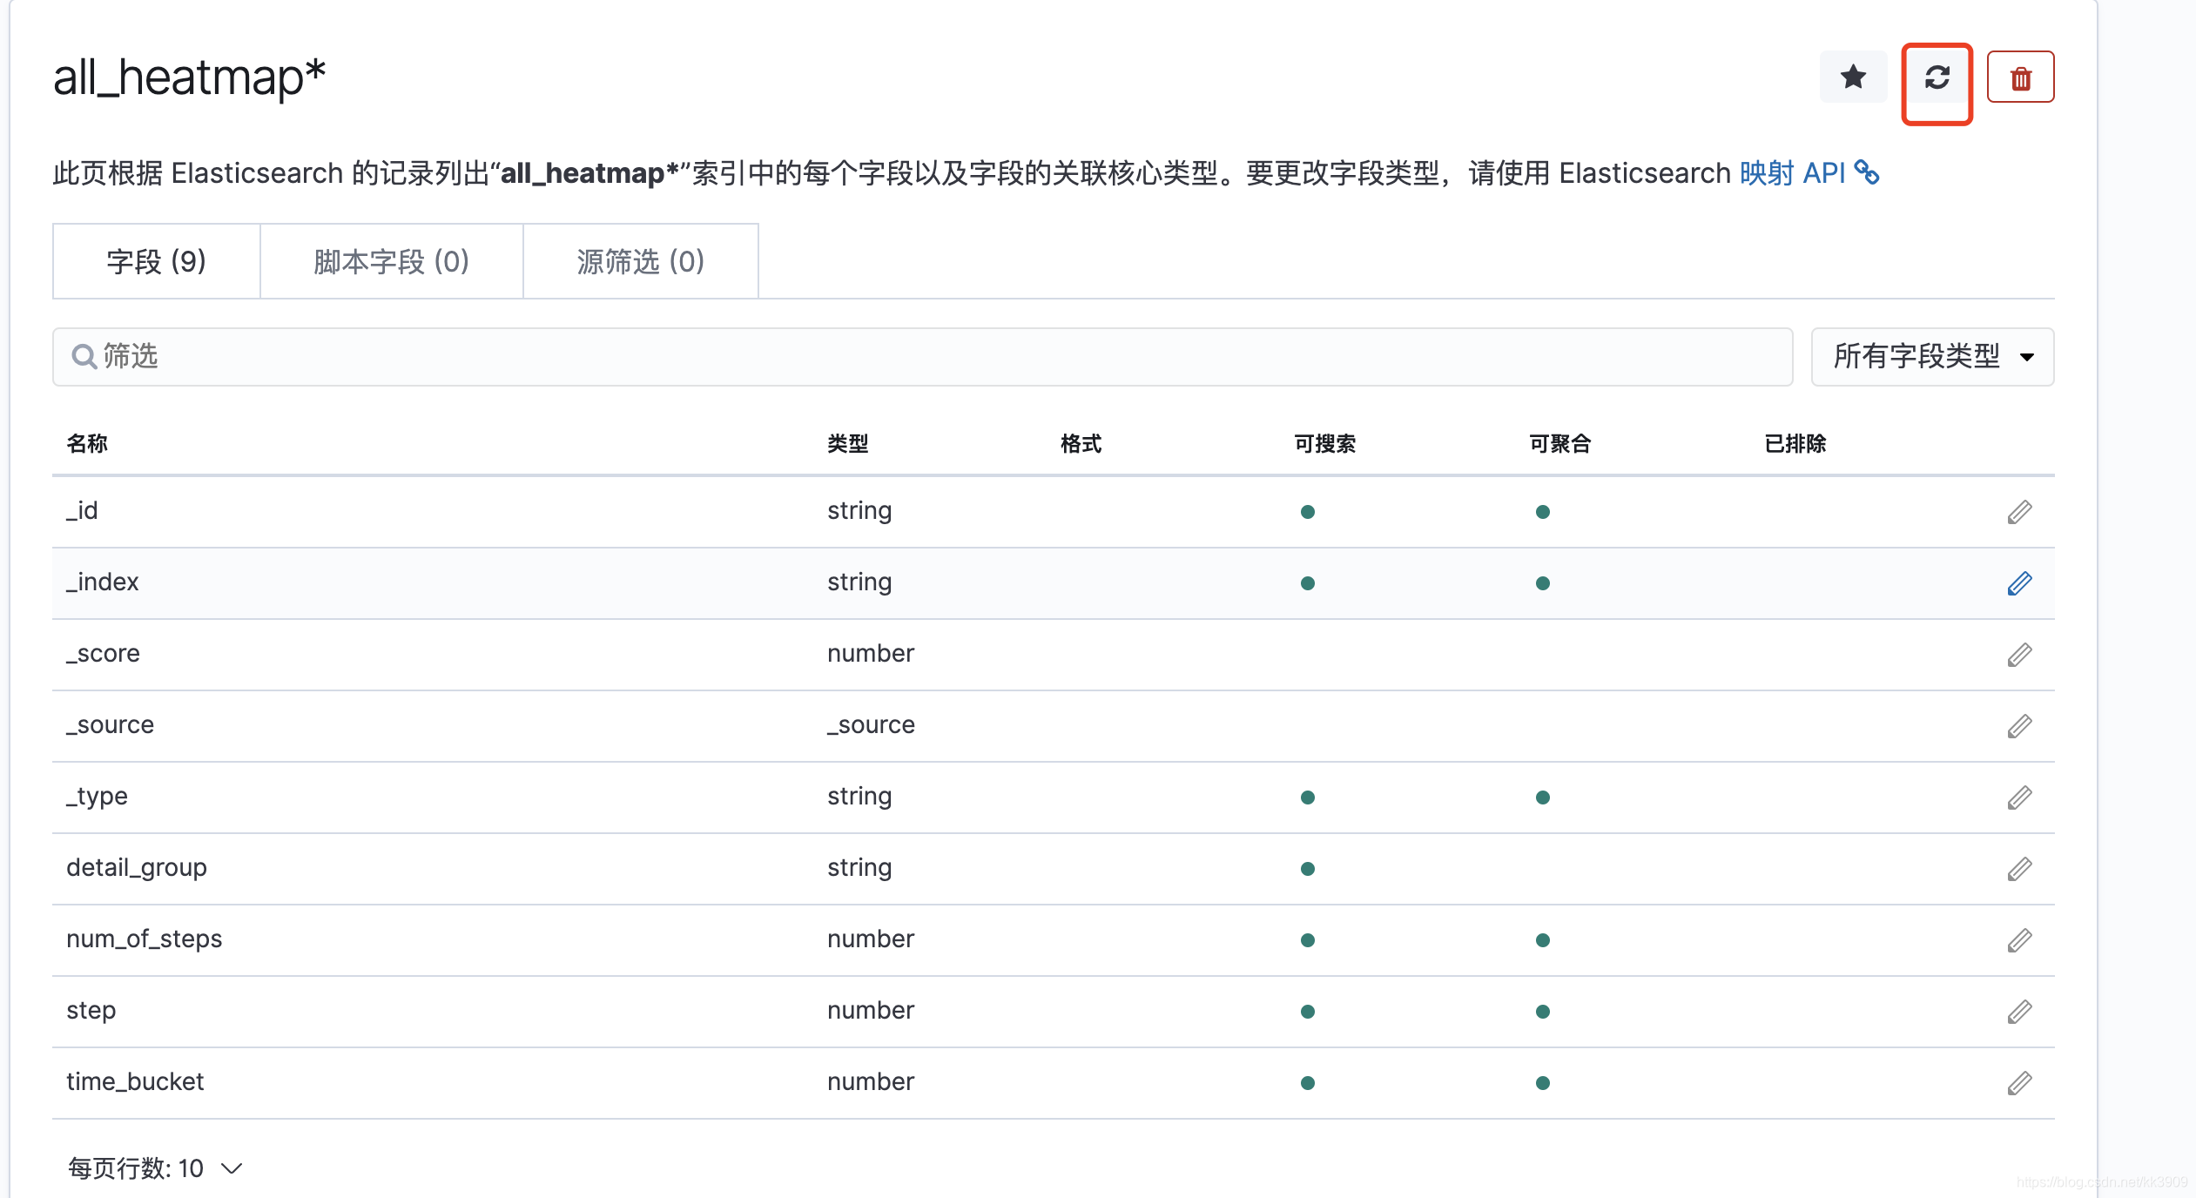The width and height of the screenshot is (2196, 1198).
Task: Select the _id field name
Action: pos(82,511)
